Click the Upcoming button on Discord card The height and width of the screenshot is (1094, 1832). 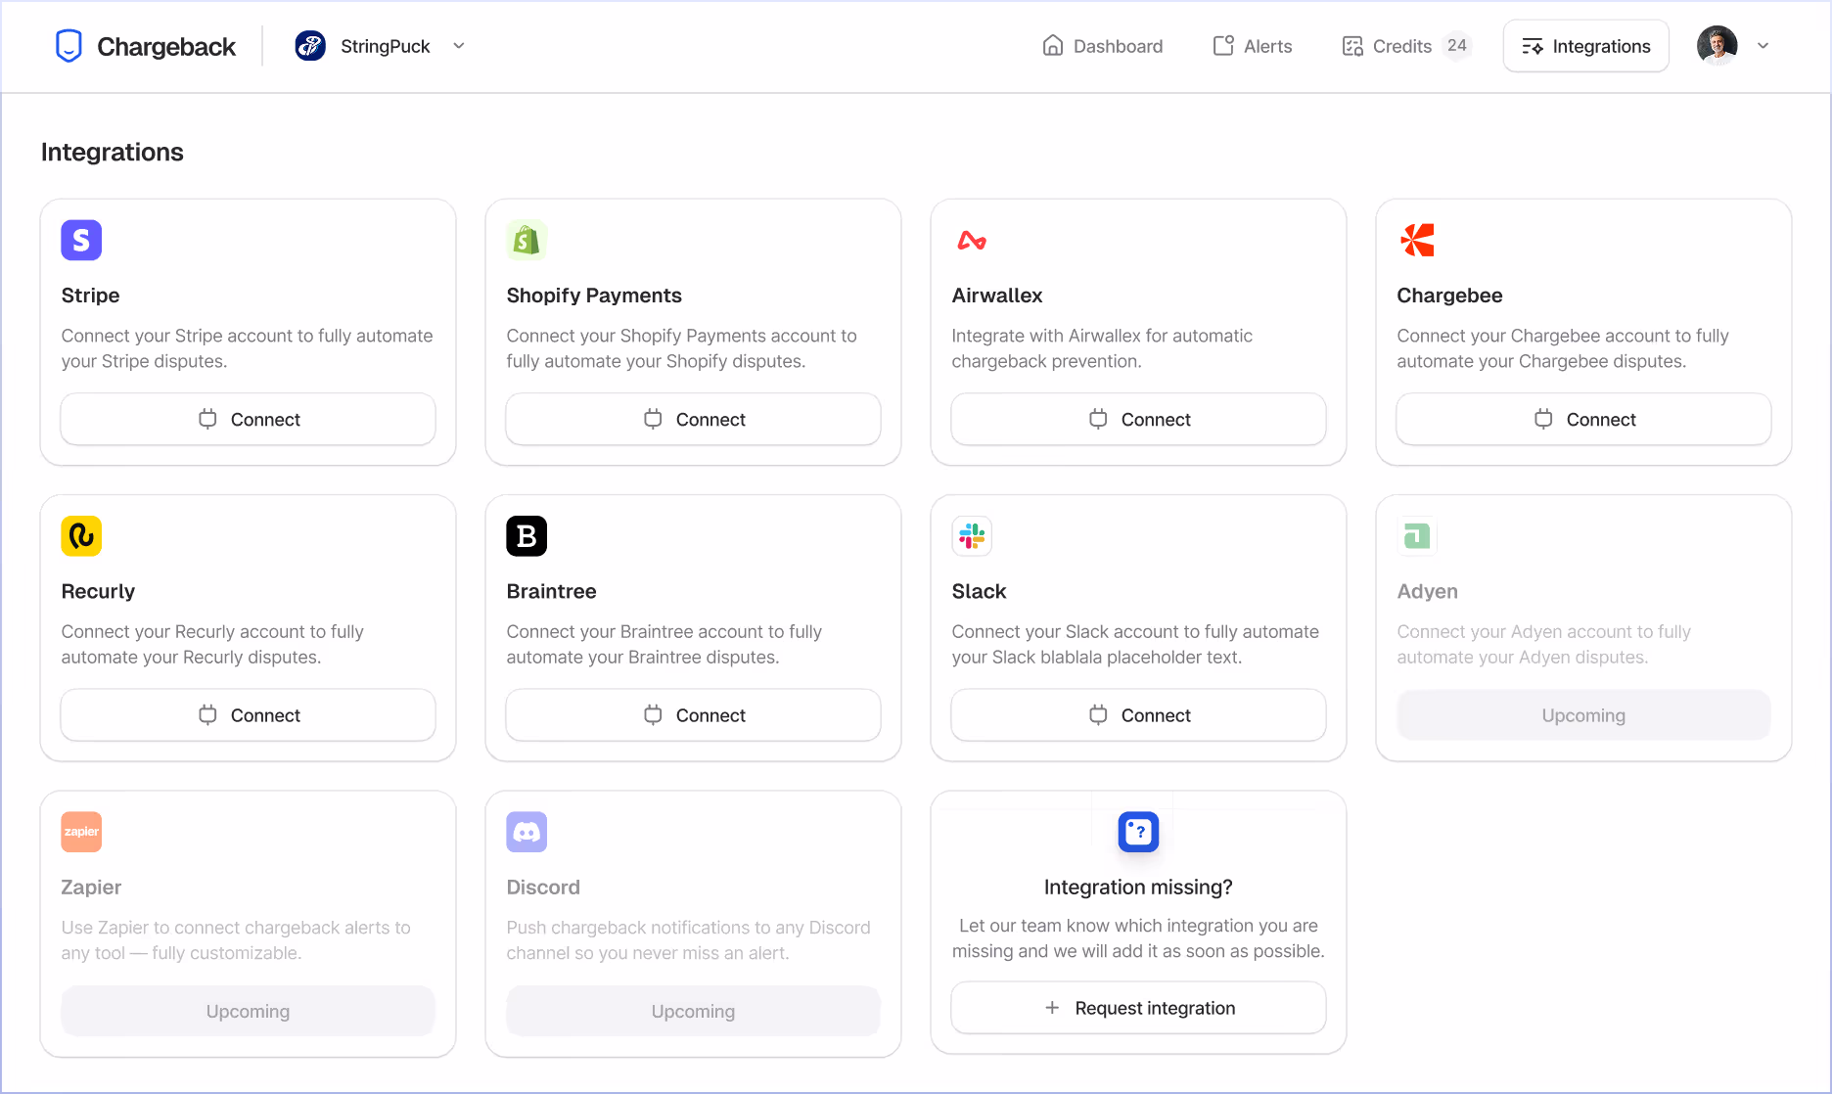coord(693,1011)
